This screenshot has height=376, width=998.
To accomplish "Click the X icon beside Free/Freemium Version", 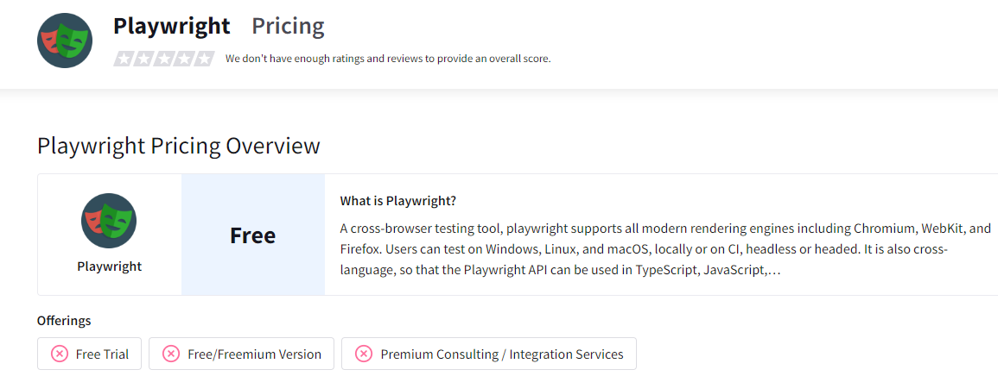I will click(171, 354).
